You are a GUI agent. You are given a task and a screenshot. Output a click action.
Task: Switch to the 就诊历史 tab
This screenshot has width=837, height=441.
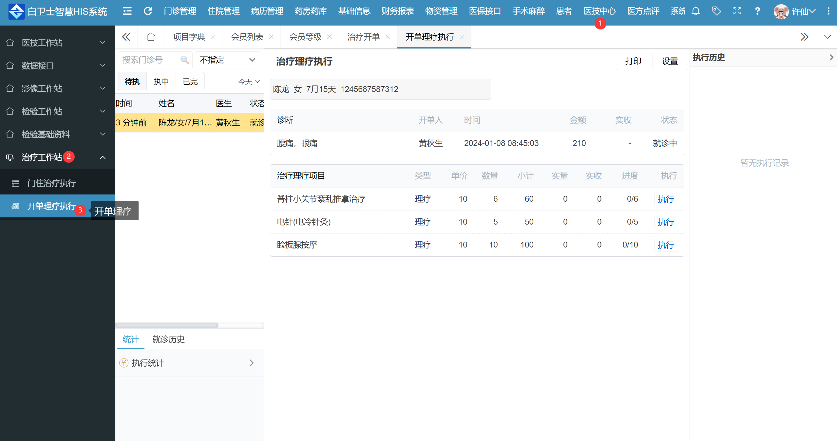168,339
